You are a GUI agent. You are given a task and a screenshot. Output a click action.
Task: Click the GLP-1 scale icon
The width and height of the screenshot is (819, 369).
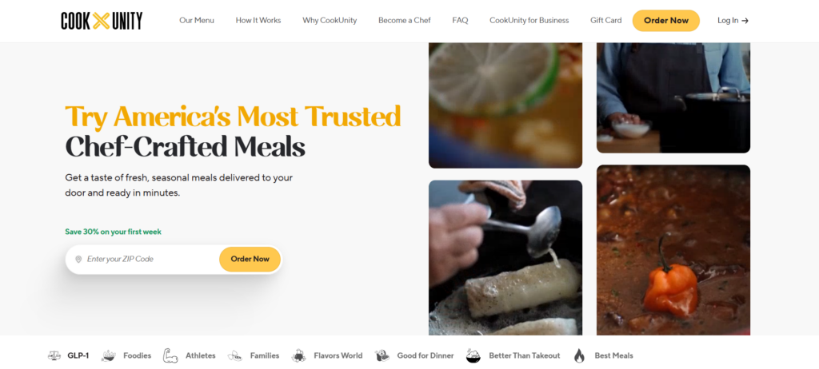(54, 355)
